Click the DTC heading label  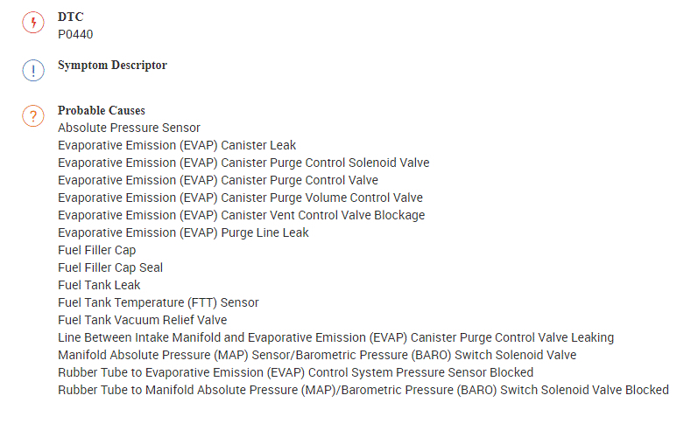(x=71, y=17)
